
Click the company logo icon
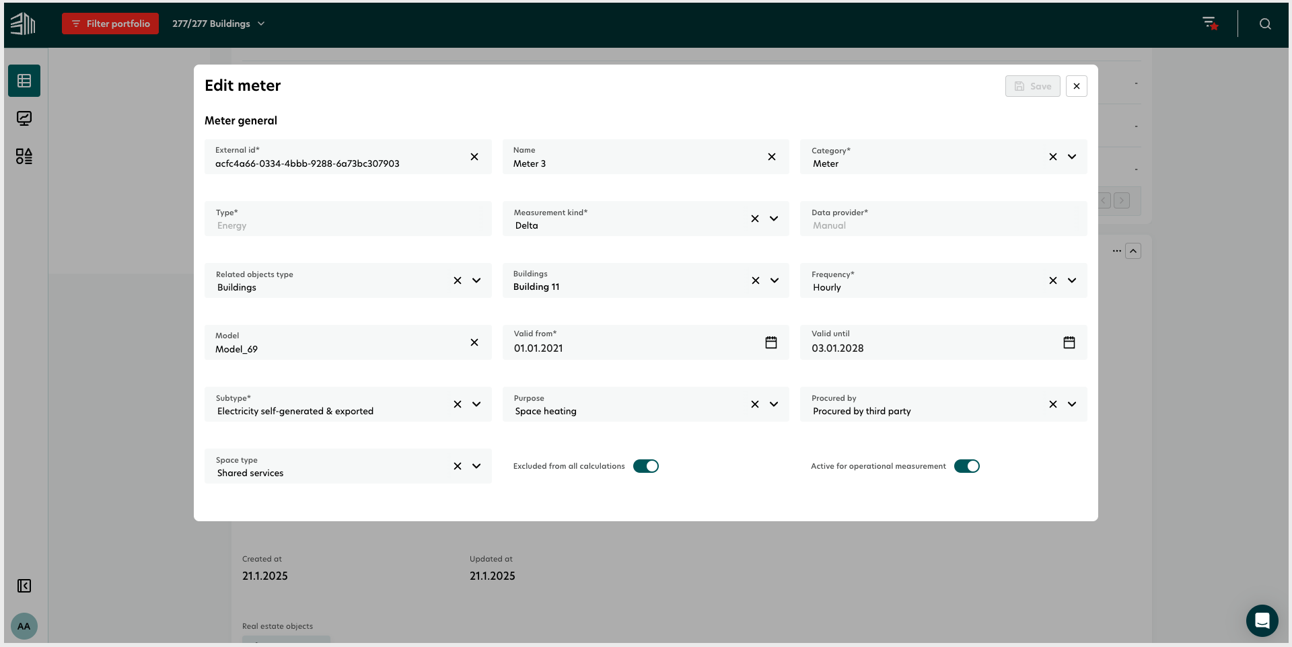click(x=23, y=24)
